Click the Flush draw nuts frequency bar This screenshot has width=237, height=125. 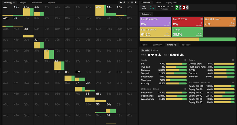224,67
